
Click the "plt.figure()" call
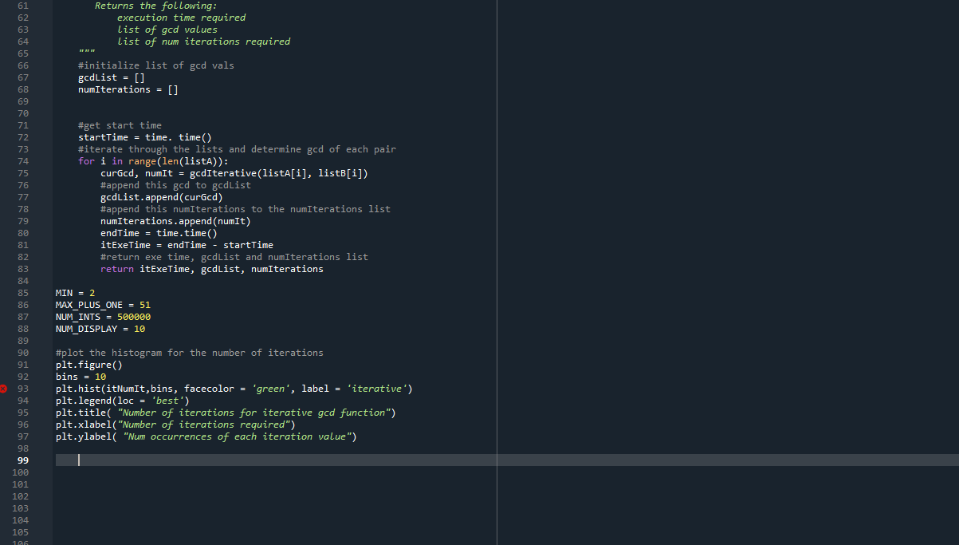click(x=89, y=365)
